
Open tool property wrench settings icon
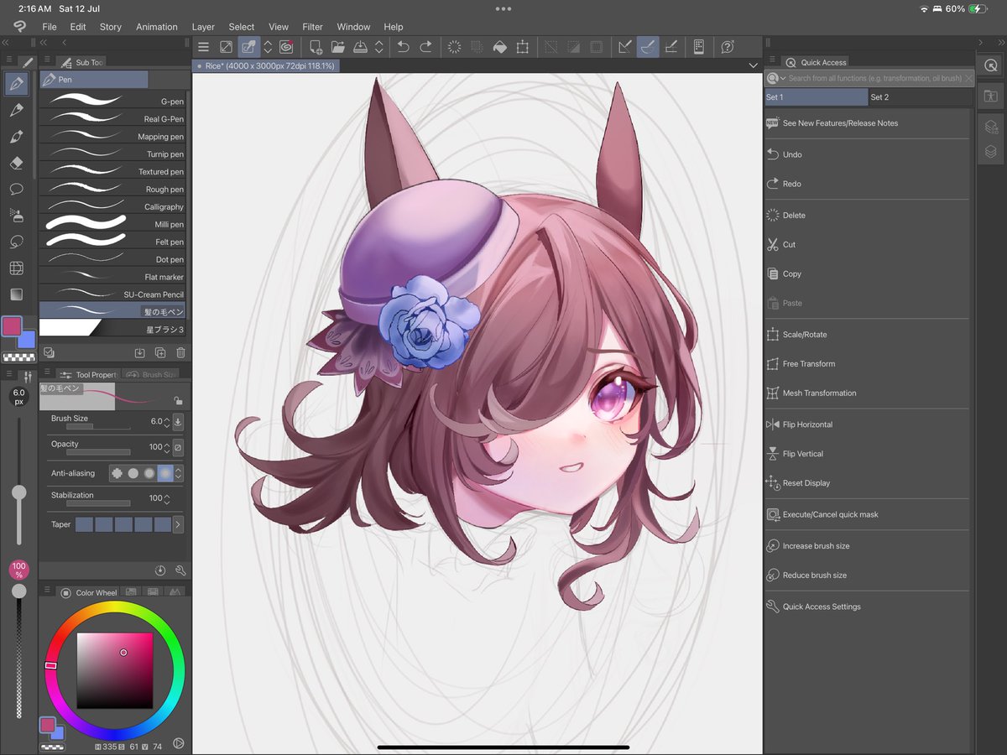point(180,570)
